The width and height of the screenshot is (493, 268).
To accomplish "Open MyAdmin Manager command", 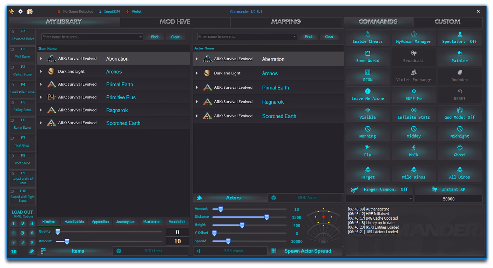I will 413,38.
